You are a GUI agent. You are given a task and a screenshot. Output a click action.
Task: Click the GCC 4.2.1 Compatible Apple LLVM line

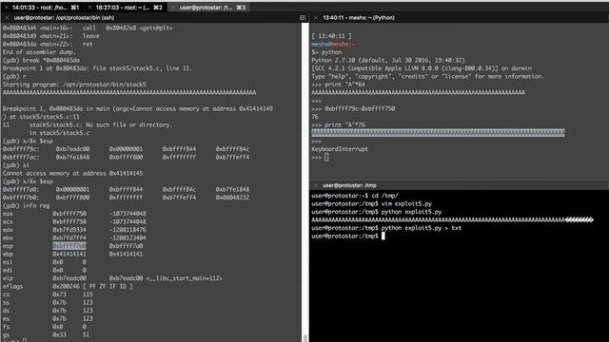[x=422, y=68]
